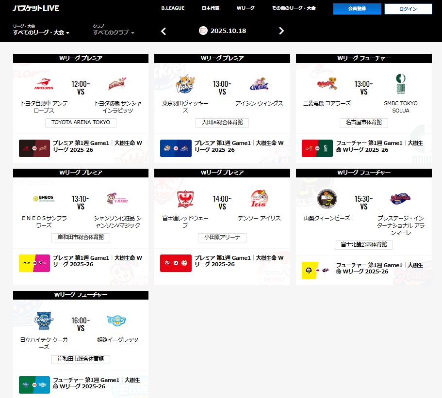The image size is (442, 398).
Task: Select the 15:30~ VS game time
Action: pyautogui.click(x=363, y=203)
